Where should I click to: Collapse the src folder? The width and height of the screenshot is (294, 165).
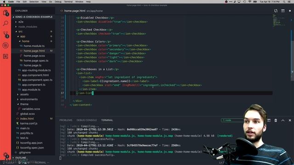coord(20,32)
